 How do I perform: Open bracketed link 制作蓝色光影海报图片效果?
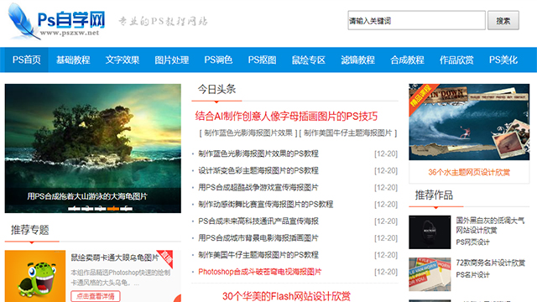[248, 133]
